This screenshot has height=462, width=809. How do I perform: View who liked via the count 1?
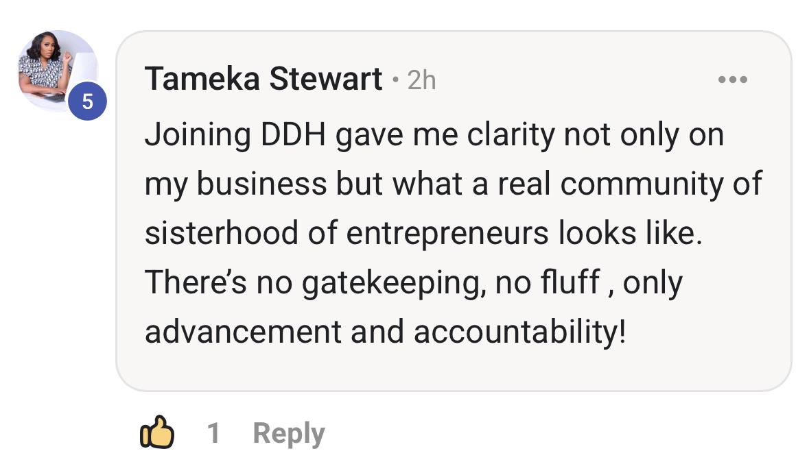point(214,433)
